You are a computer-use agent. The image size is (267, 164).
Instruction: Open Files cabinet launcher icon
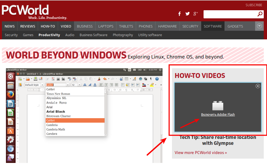click(10, 86)
